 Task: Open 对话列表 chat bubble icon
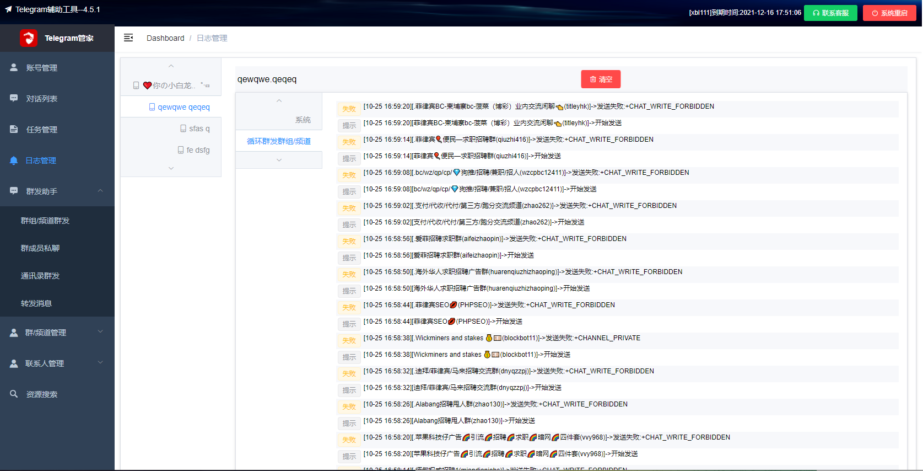[14, 98]
